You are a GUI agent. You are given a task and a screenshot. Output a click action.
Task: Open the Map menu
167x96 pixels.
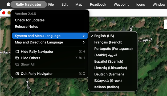(x=79, y=5)
